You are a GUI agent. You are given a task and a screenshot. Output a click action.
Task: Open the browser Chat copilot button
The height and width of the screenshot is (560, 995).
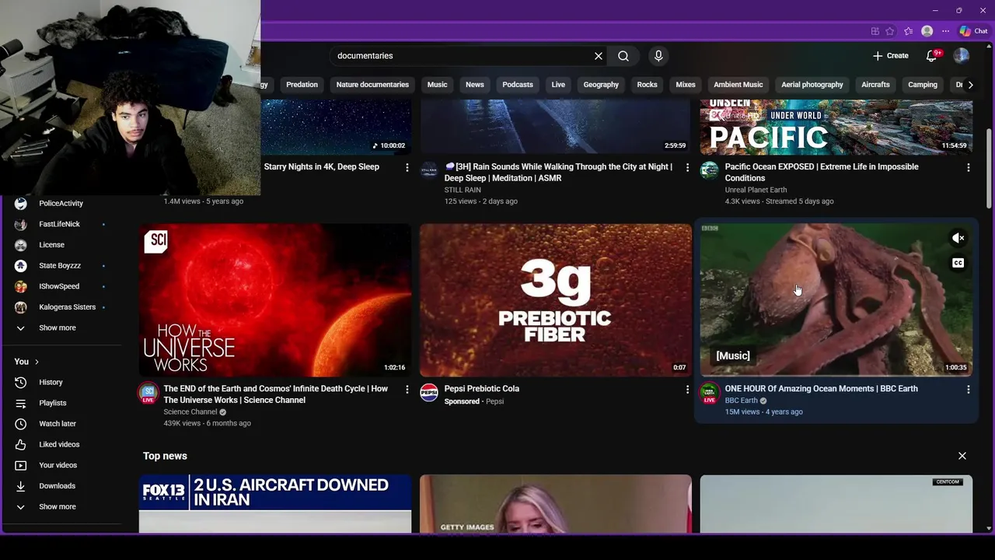pos(974,31)
